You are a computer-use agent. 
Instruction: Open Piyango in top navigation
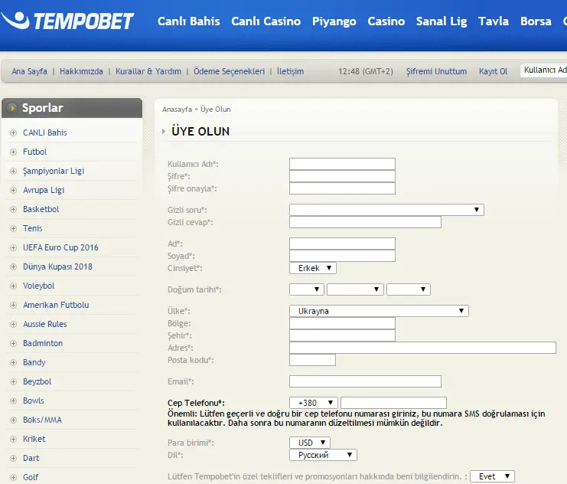coord(334,21)
